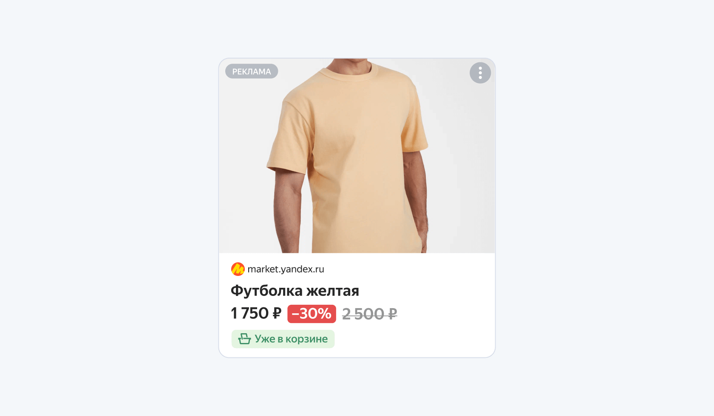Click the word желтая in the title
This screenshot has height=416, width=714.
point(333,291)
